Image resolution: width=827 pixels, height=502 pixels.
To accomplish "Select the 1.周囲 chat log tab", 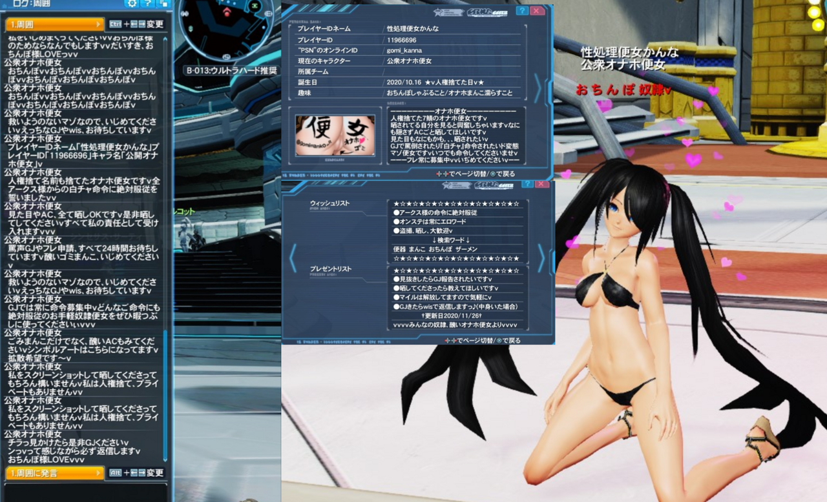I will pos(54,25).
